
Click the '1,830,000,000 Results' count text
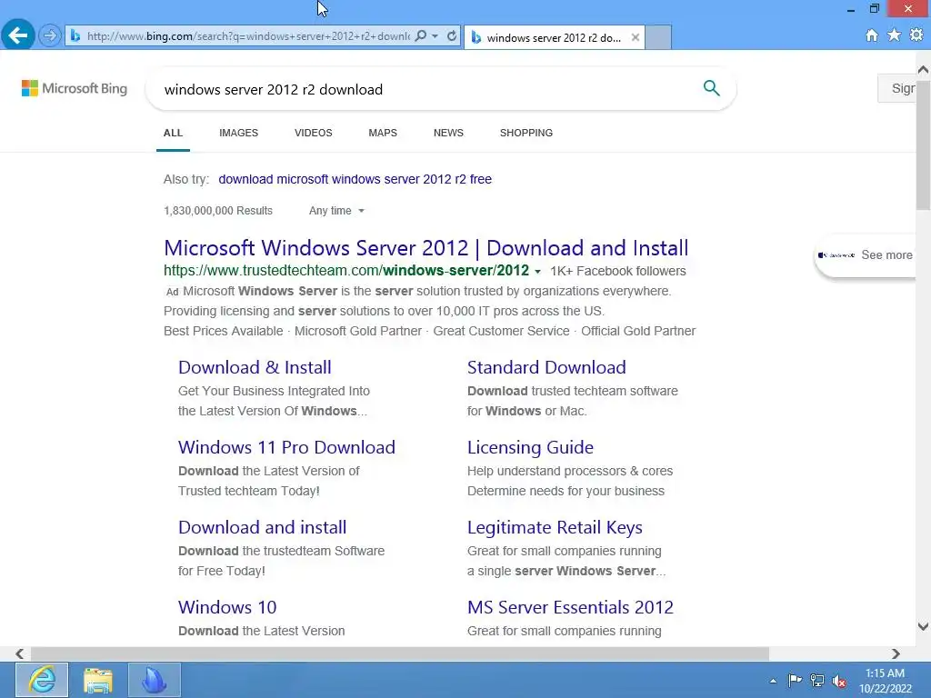click(218, 211)
